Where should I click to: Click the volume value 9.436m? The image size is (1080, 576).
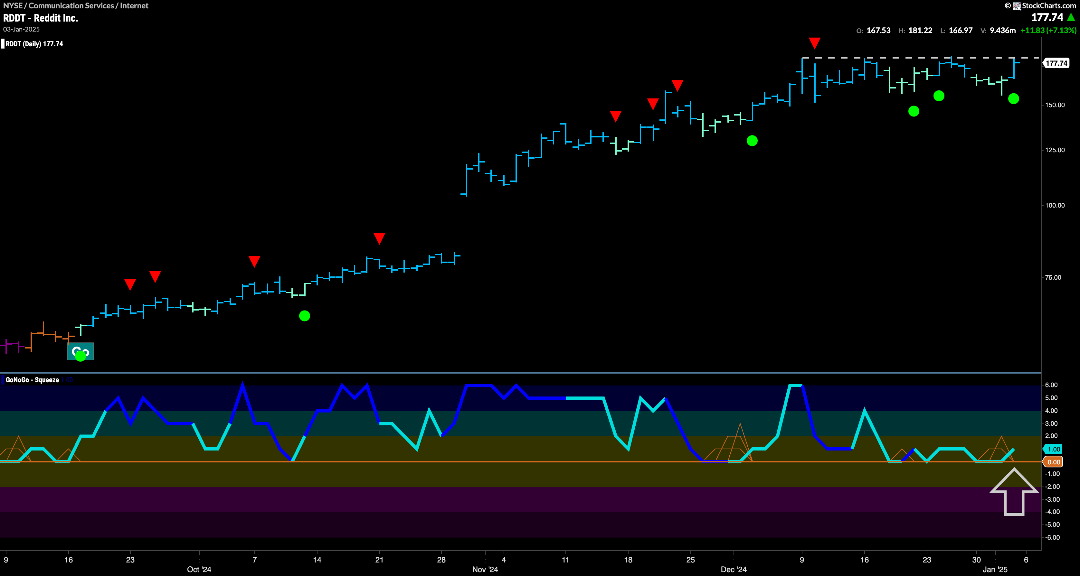click(1002, 31)
